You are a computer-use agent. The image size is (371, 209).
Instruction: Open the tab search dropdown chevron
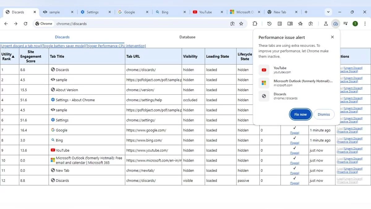pos(328,12)
